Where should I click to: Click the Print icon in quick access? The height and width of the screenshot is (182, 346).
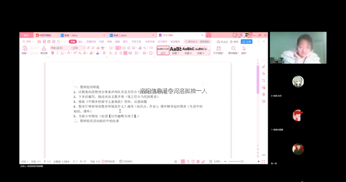pyautogui.click(x=49, y=42)
